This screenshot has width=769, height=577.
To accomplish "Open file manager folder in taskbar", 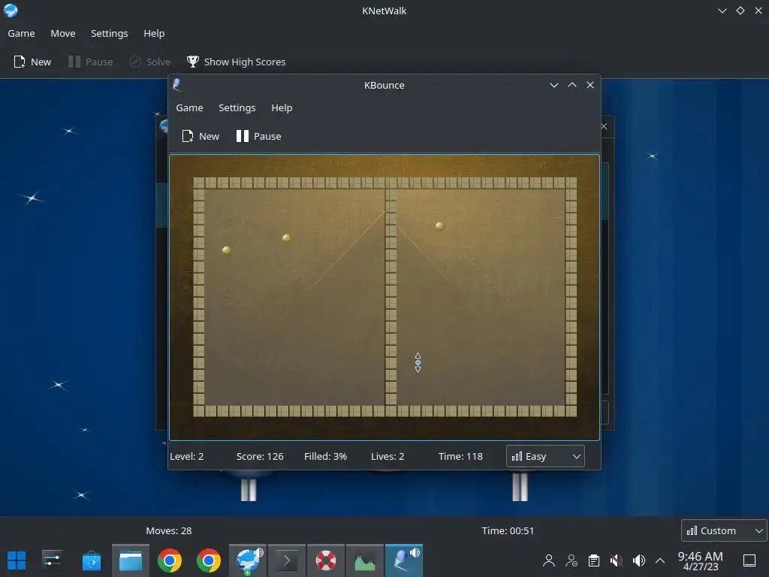I will point(131,560).
